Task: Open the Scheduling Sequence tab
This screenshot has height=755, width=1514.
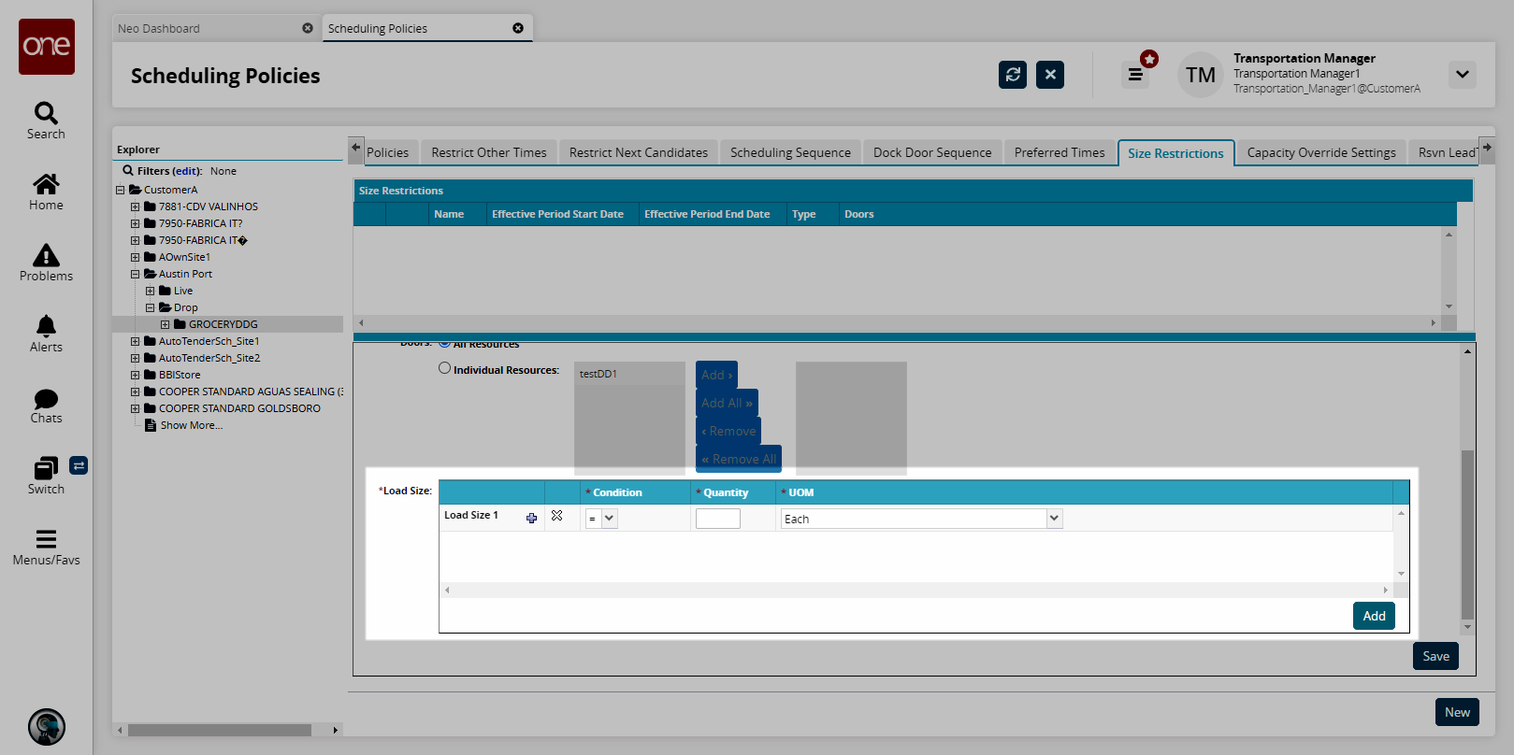Action: (x=790, y=152)
